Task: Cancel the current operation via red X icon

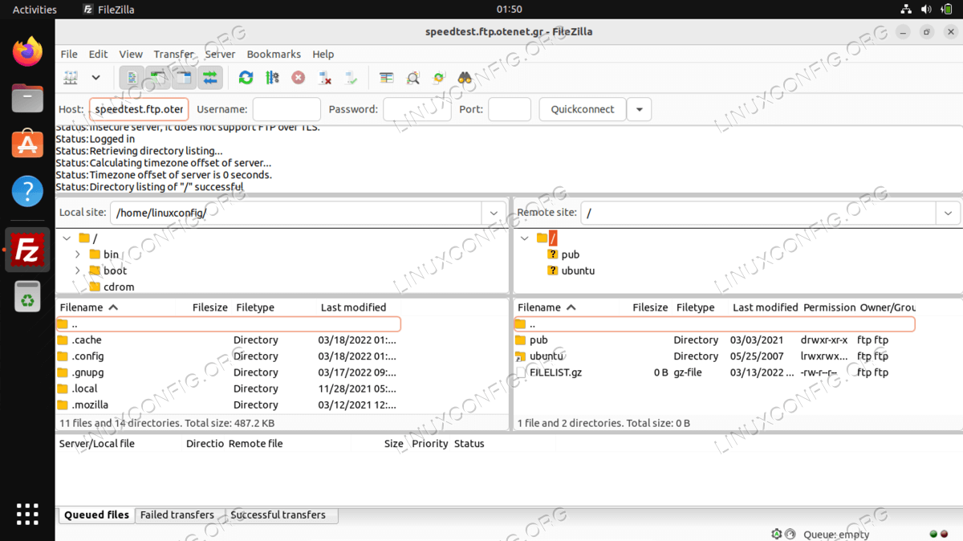Action: pos(299,78)
